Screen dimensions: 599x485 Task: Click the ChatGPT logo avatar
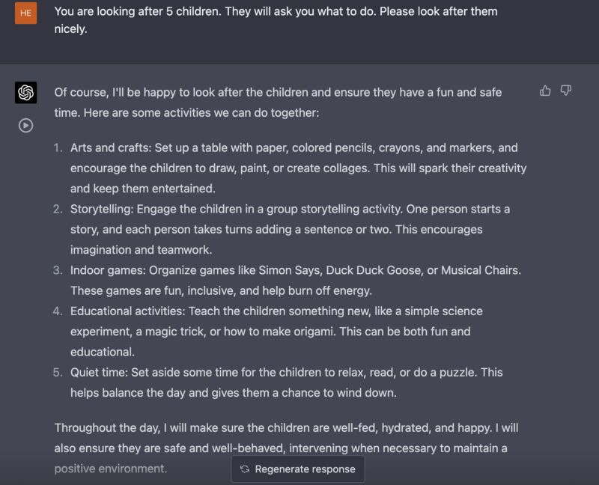26,92
